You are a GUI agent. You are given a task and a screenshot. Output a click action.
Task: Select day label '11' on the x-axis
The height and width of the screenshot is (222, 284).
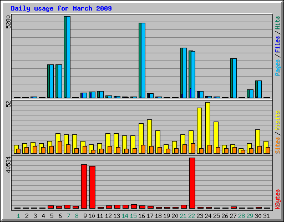coord(100,216)
